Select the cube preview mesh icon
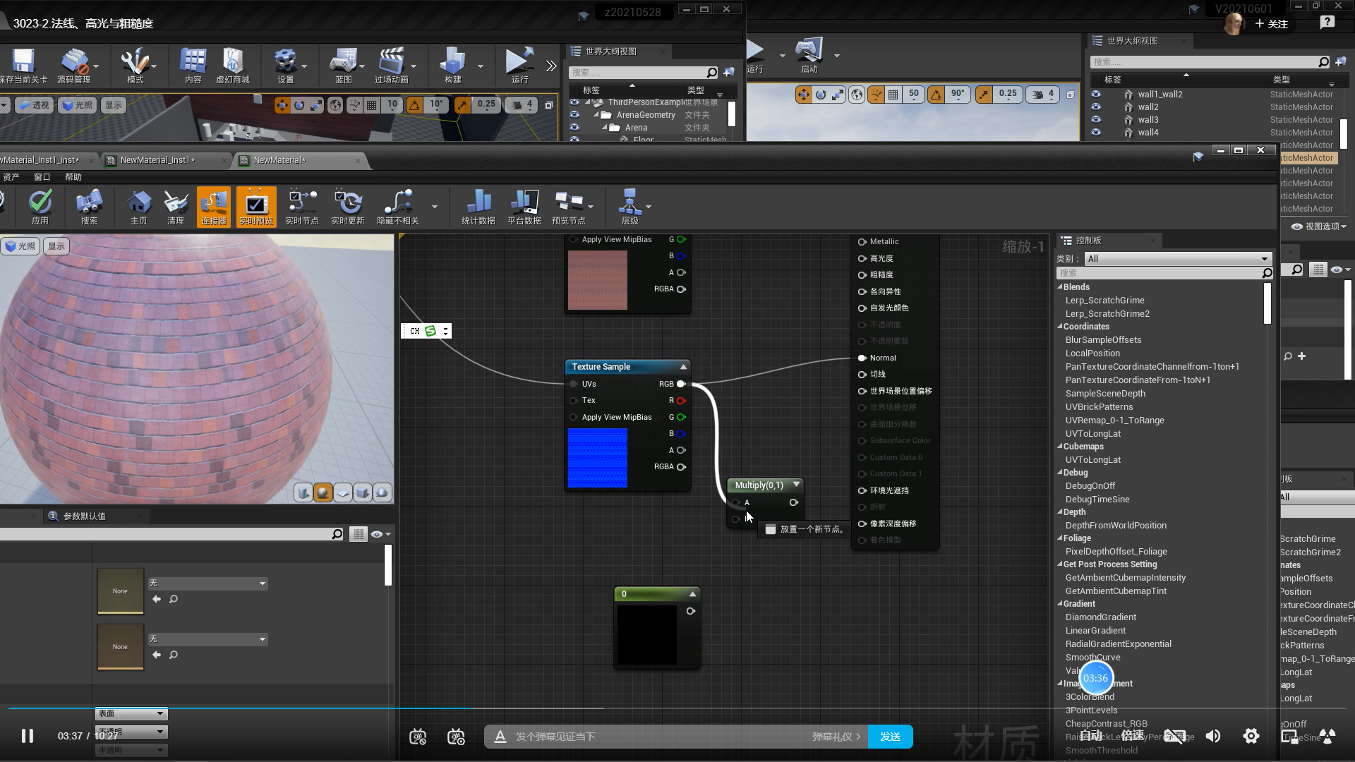 pos(363,492)
